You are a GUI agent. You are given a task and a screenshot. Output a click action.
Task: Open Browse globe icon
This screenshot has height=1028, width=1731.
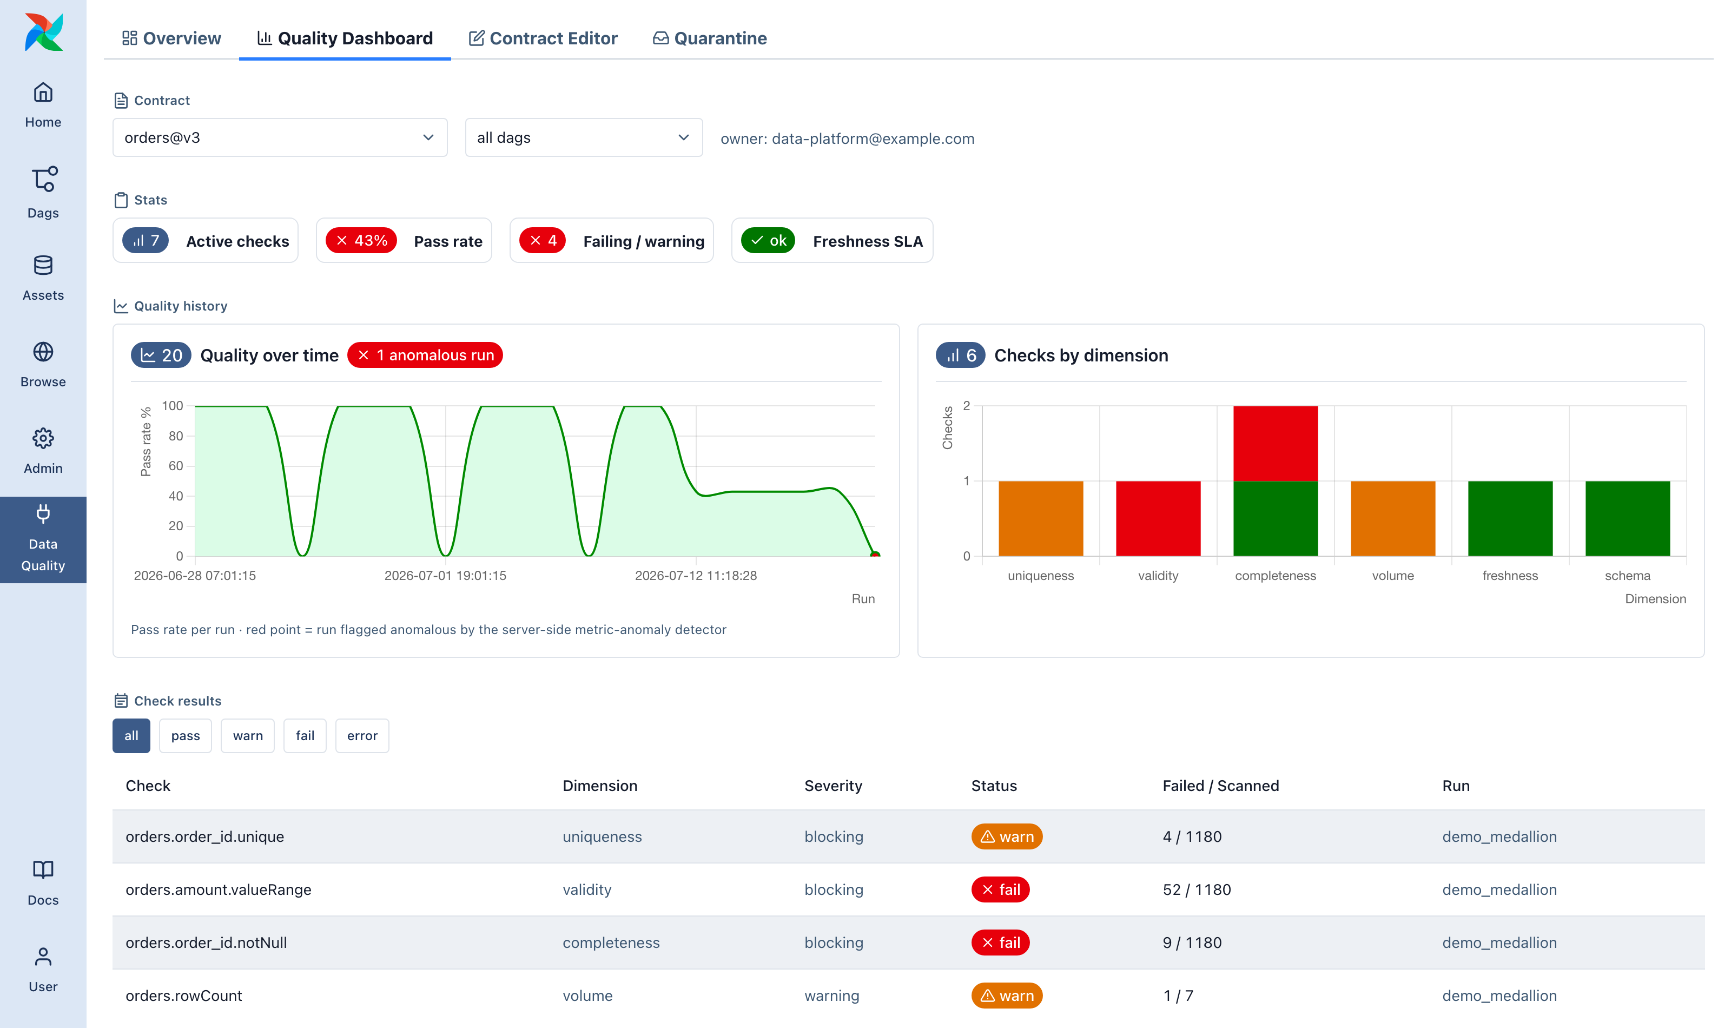point(43,352)
